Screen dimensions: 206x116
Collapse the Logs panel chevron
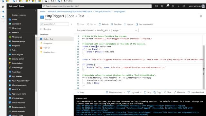point(78,92)
